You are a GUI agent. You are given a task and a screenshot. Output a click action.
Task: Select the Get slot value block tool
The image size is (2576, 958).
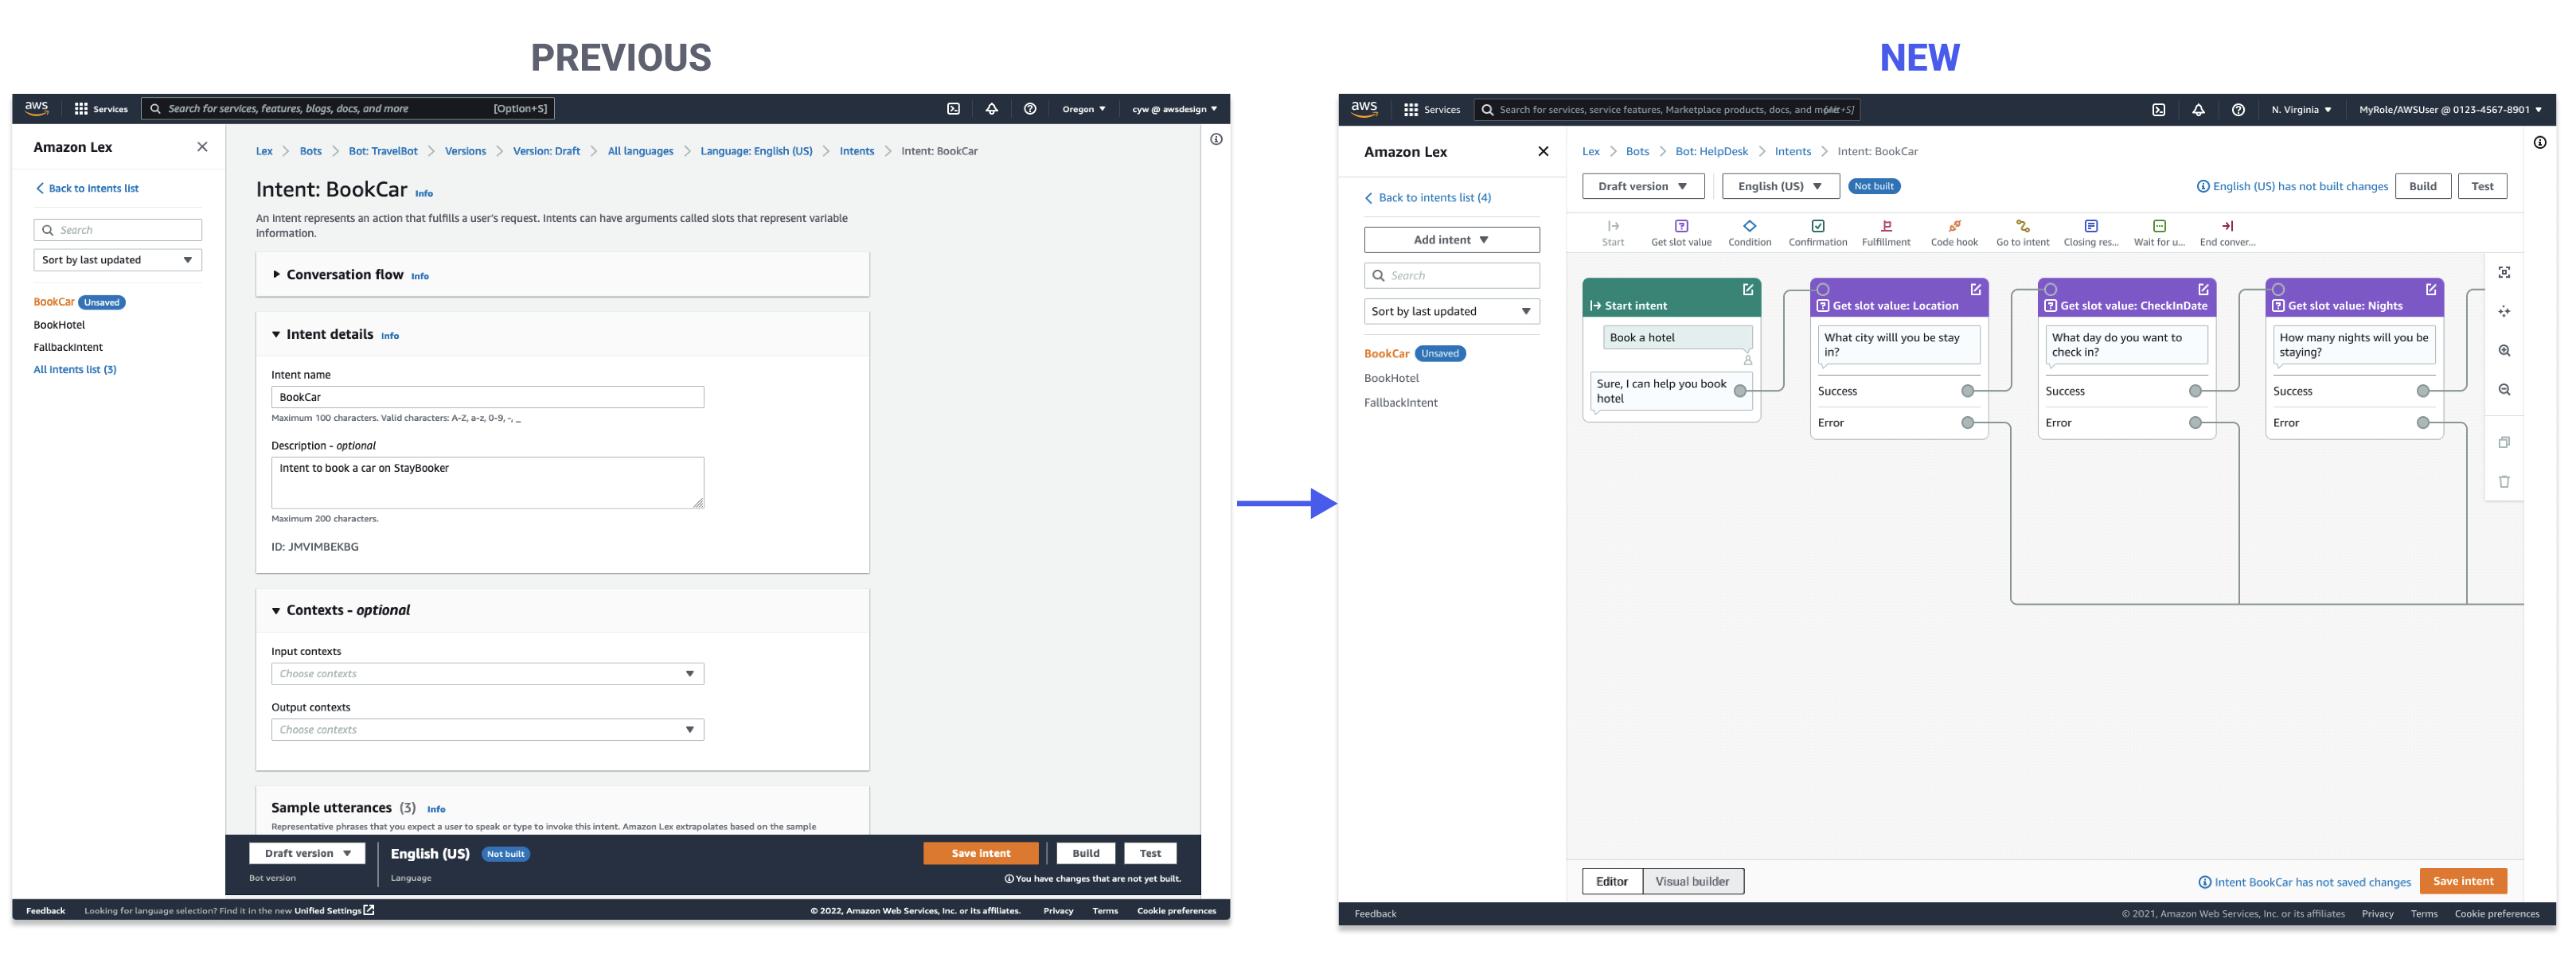coord(1681,233)
